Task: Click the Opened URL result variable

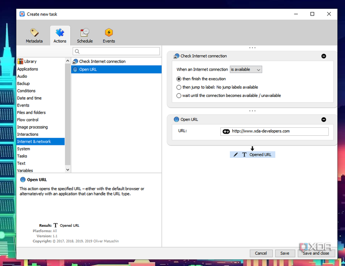Action: (x=252, y=155)
